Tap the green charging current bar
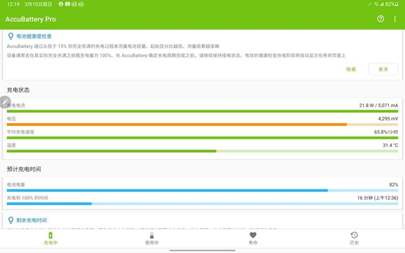The height and width of the screenshot is (253, 405). (x=202, y=112)
